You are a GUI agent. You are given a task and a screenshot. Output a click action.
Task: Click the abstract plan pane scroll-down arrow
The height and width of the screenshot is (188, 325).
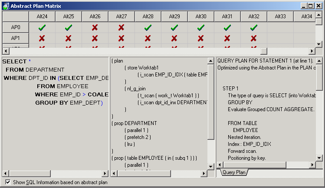(210, 167)
